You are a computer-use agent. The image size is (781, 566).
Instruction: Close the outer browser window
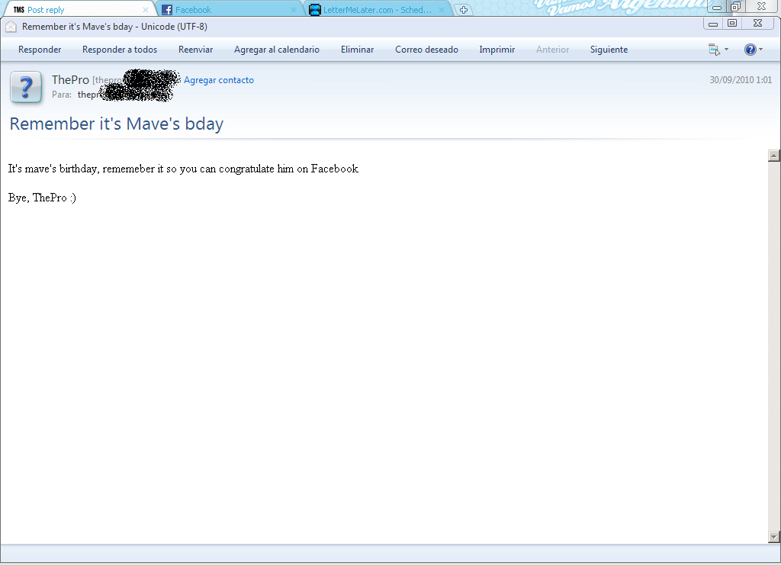762,6
